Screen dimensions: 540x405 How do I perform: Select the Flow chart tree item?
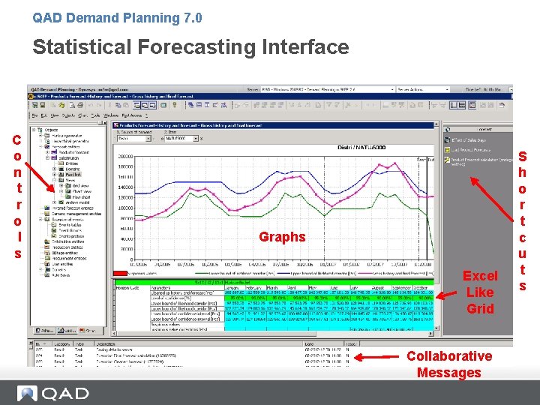81,197
